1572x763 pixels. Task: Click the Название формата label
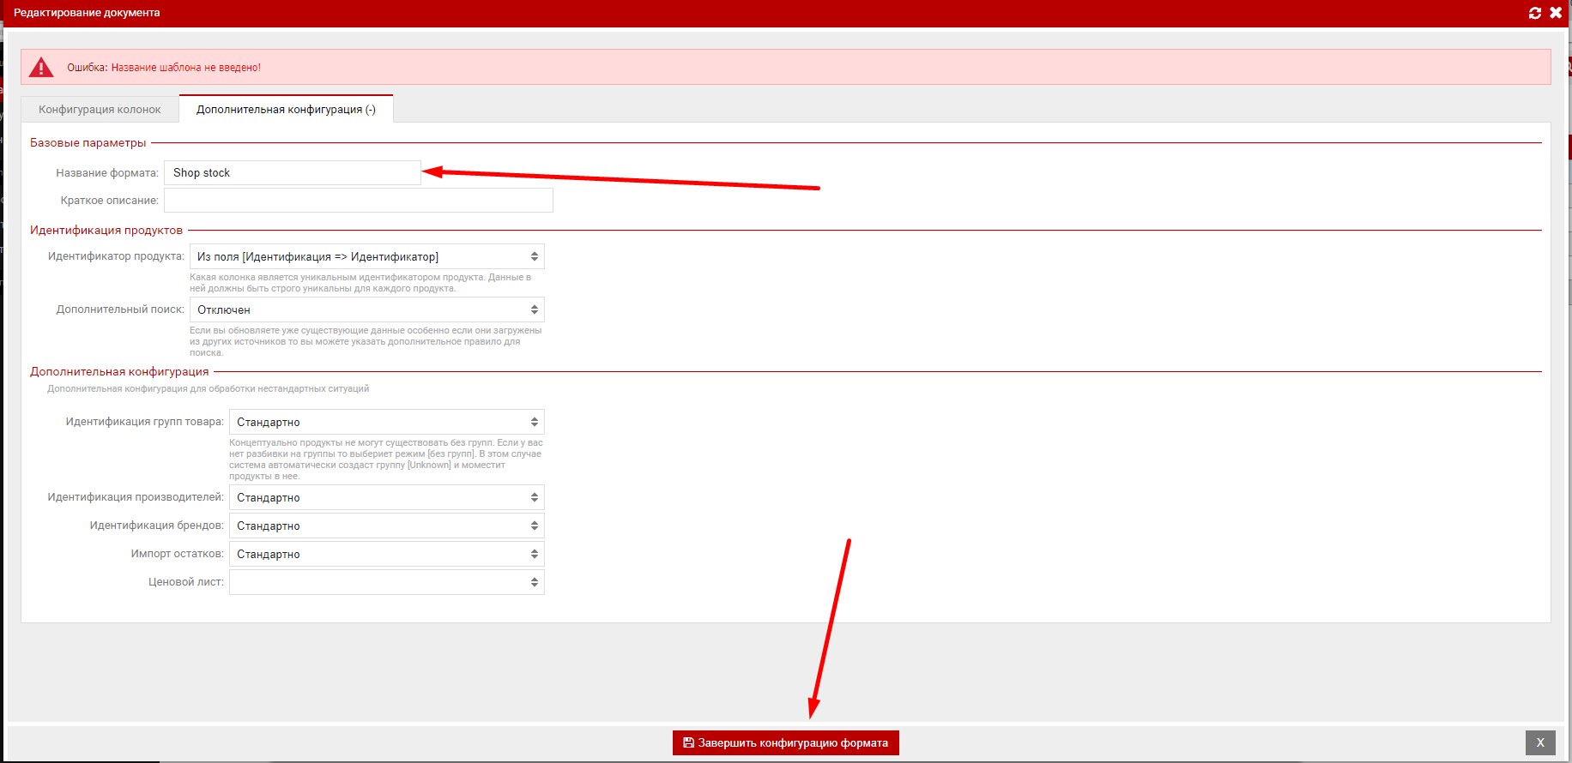[107, 172]
